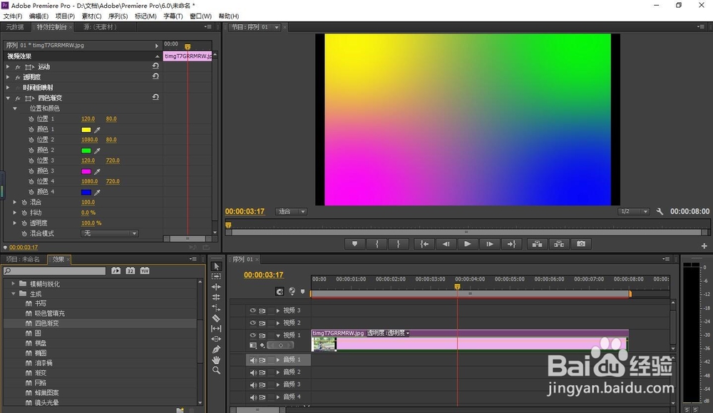Open program monitor wrench settings
This screenshot has height=413, width=713.
click(x=660, y=212)
